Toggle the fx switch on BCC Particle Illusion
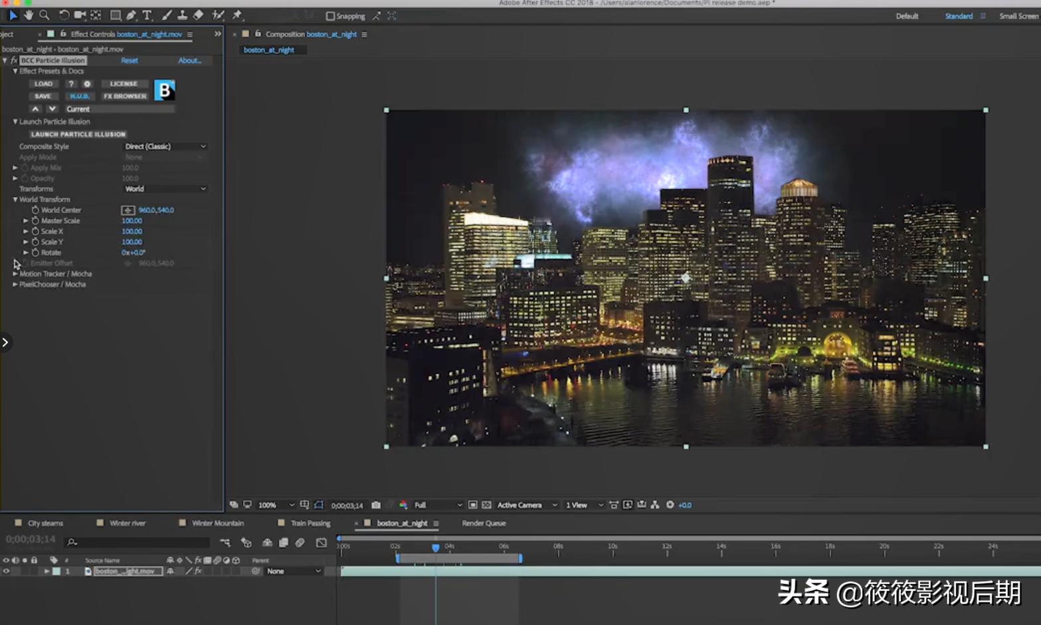This screenshot has height=625, width=1041. pyautogui.click(x=13, y=60)
